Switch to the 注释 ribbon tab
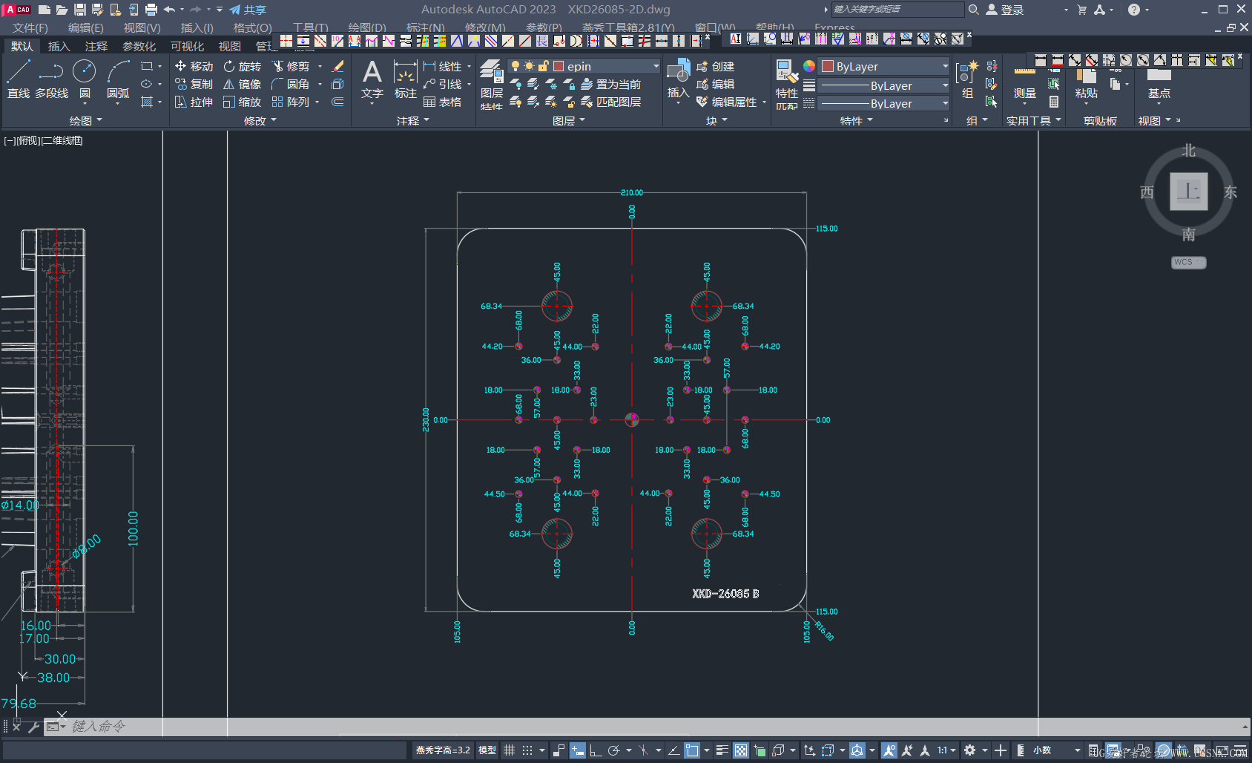Screen dimensions: 1252x763 [x=96, y=46]
